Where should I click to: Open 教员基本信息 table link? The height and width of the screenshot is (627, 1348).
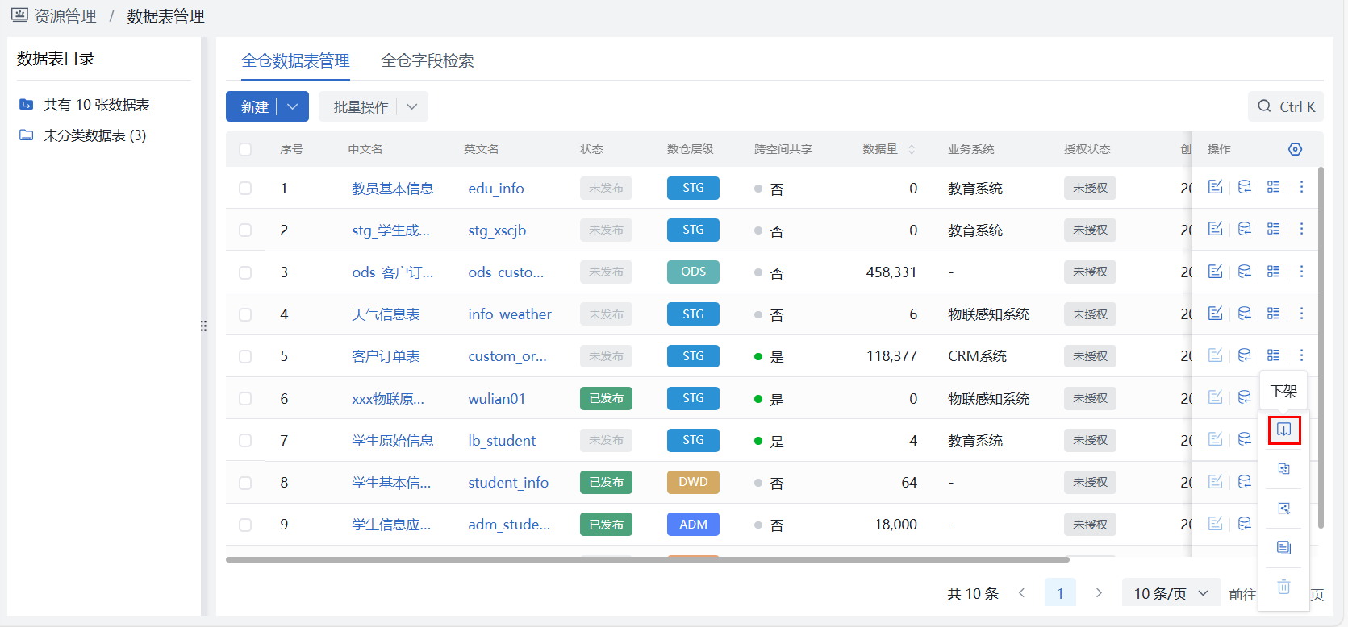pos(392,188)
